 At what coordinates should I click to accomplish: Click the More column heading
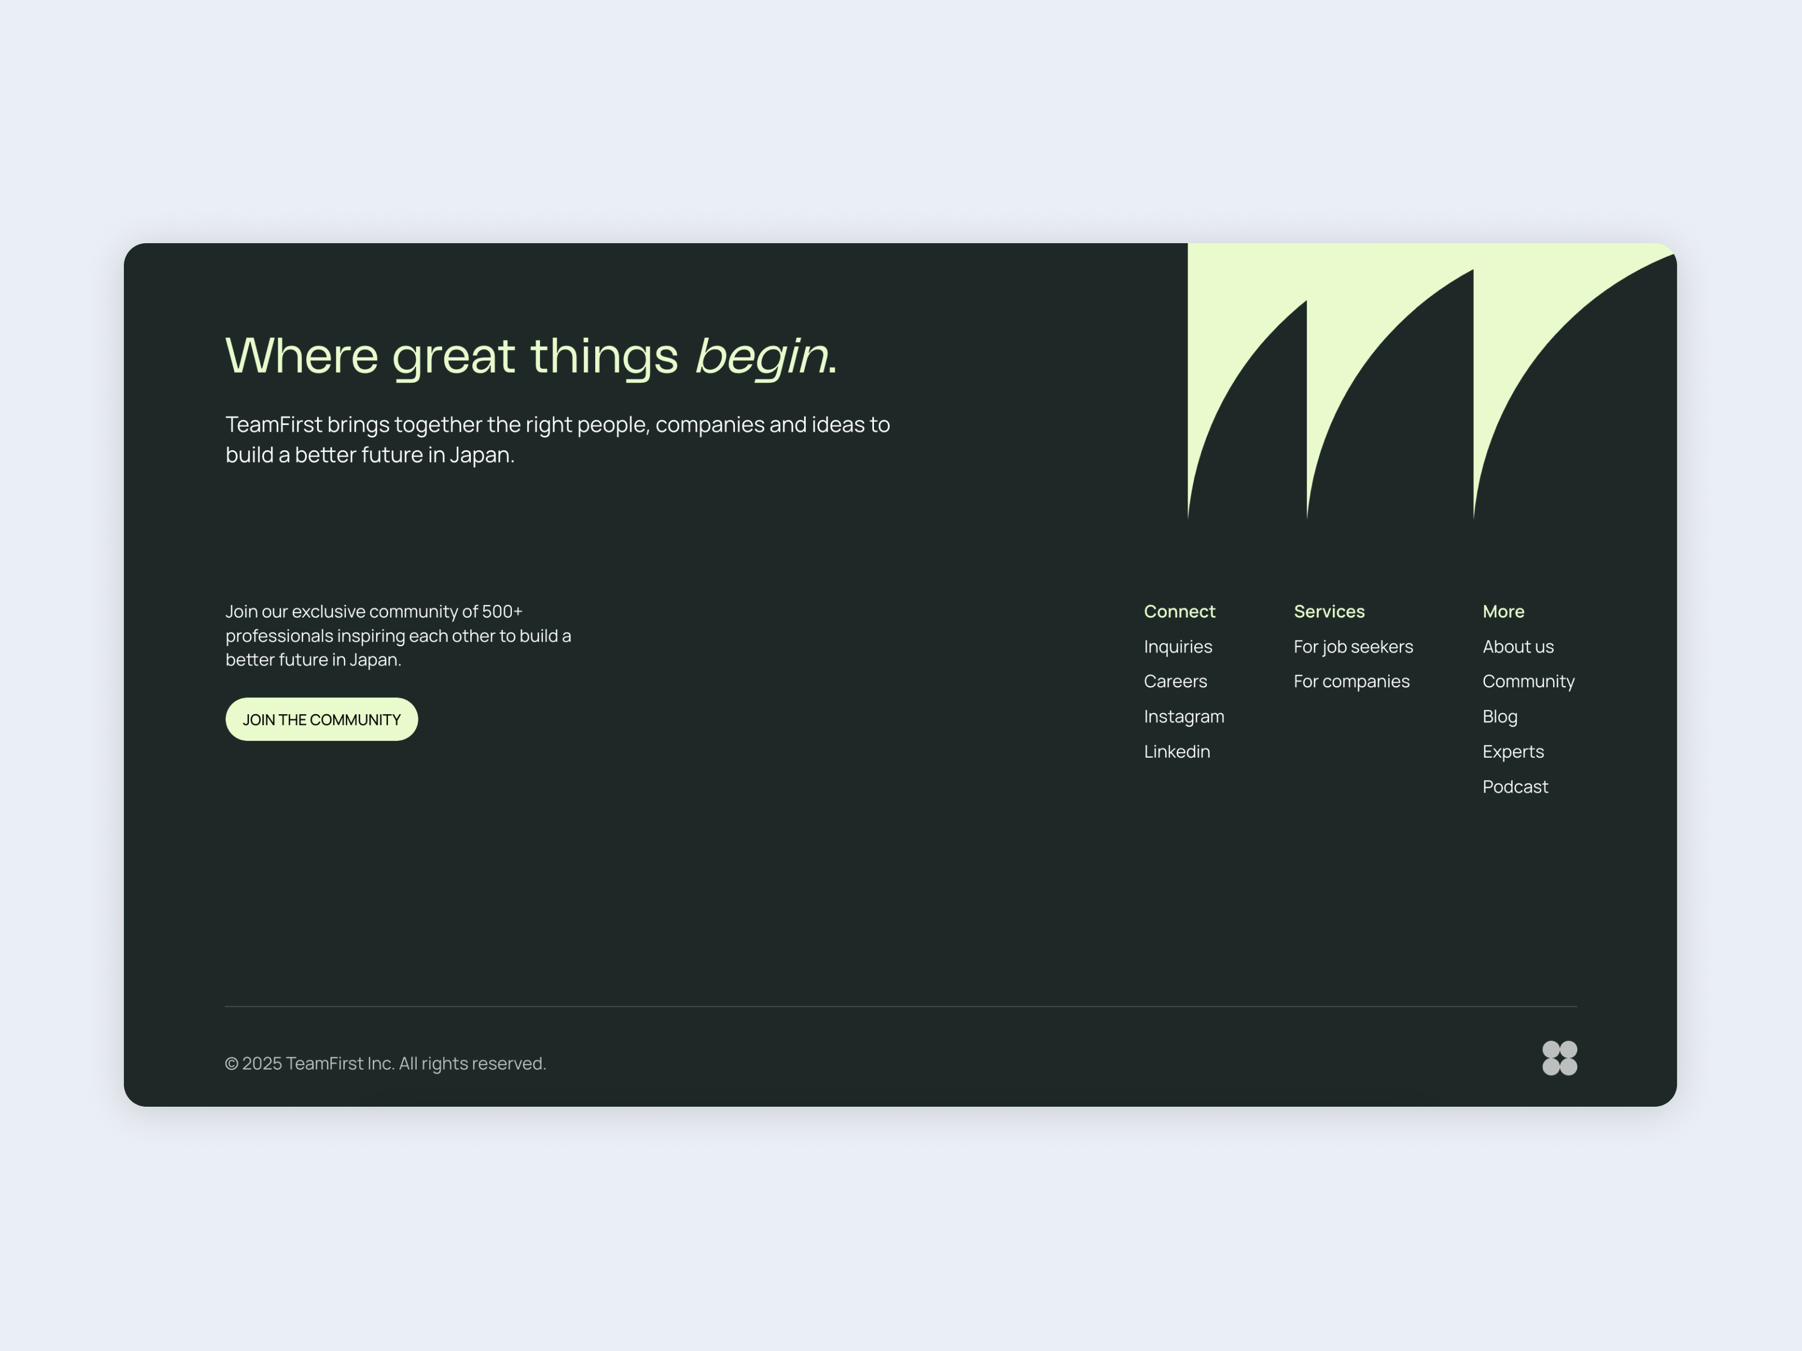1503,611
